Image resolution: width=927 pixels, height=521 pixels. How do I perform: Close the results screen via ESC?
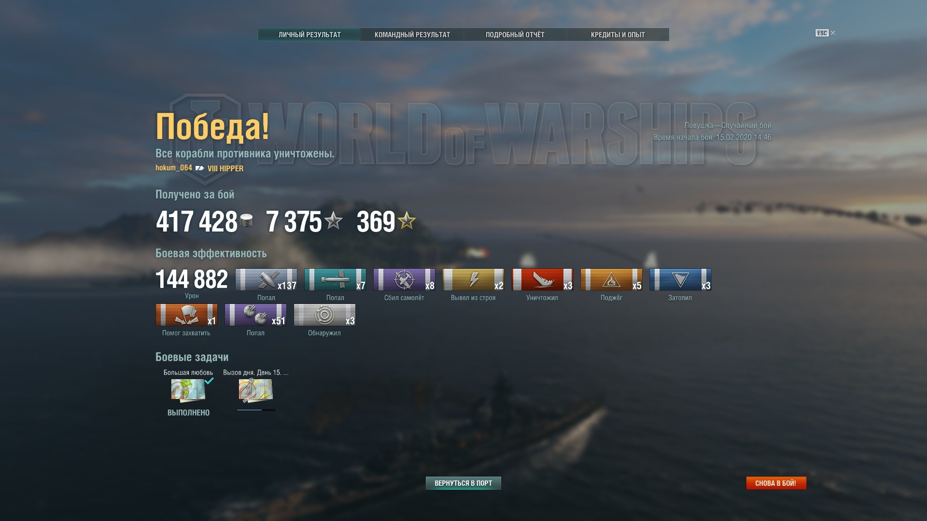825,33
